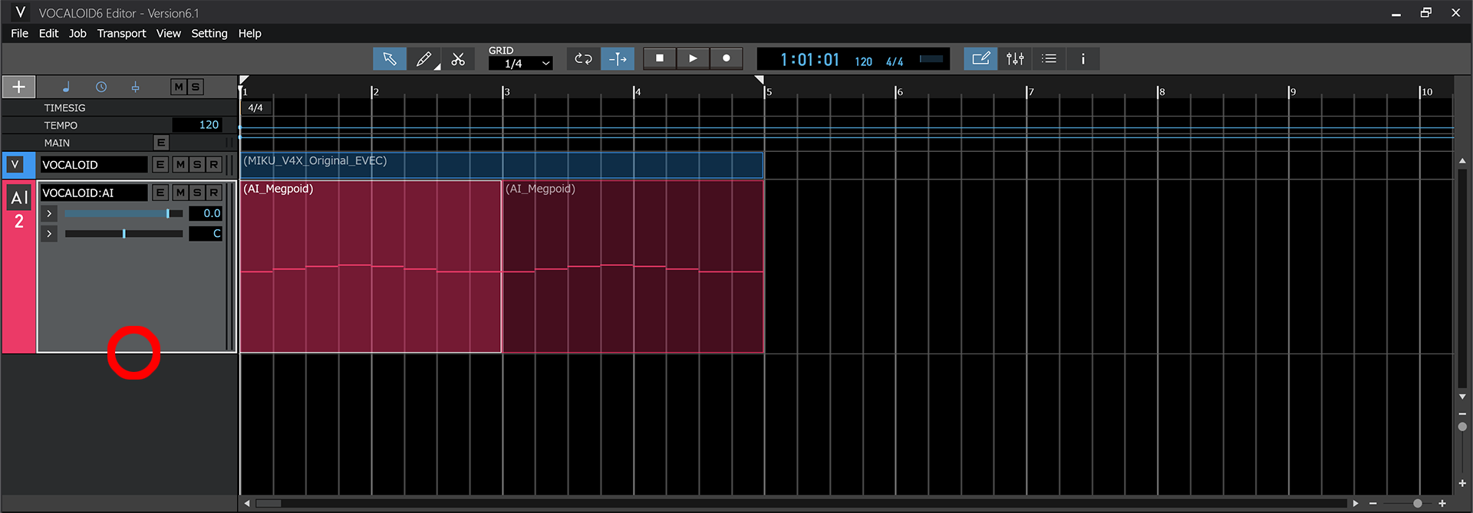Open the Transport menu

[x=121, y=34]
